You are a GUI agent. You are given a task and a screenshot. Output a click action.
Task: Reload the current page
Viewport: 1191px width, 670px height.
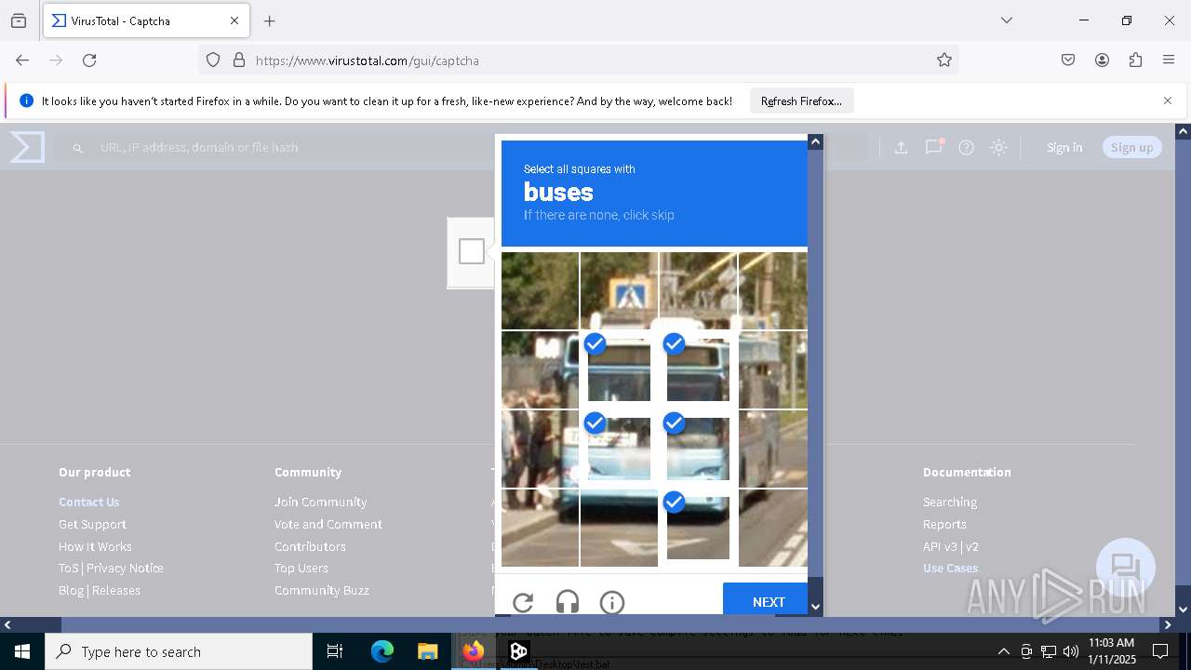coord(89,60)
